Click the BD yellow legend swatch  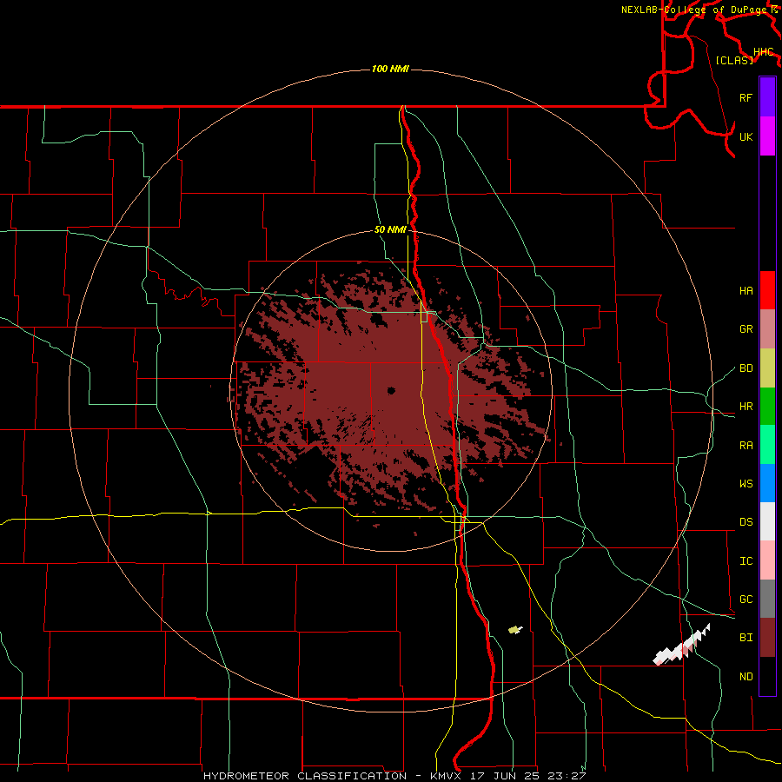click(767, 368)
